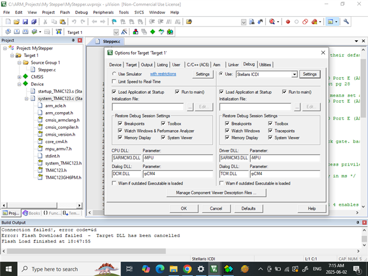The width and height of the screenshot is (368, 276).
Task: Click the Open file toolbar icon
Action: point(17,22)
